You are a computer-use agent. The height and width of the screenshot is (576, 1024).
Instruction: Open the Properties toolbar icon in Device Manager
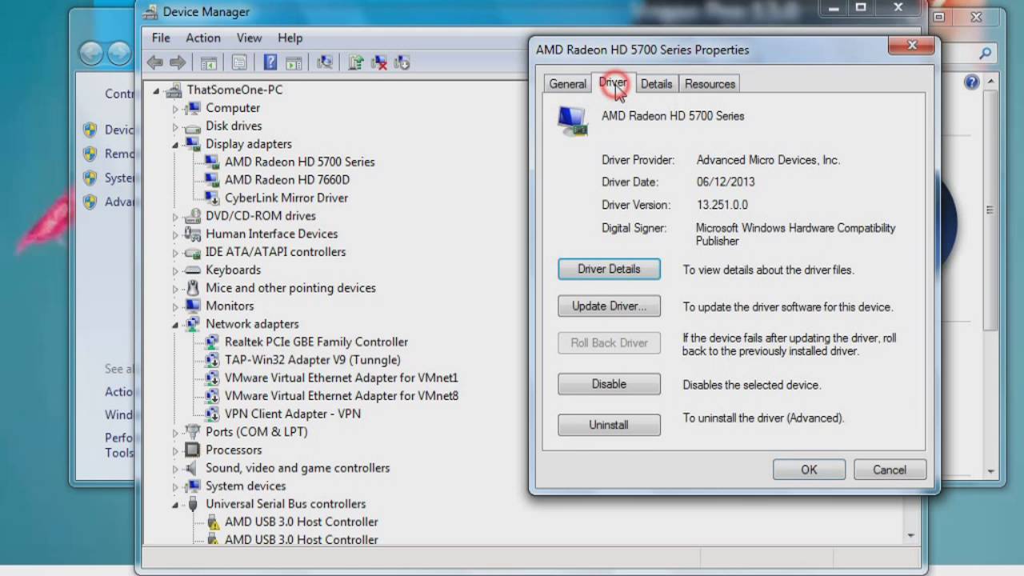coord(239,62)
